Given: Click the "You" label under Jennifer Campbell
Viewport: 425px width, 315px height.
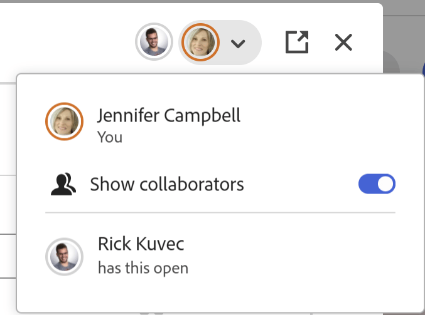Looking at the screenshot, I should coord(110,137).
